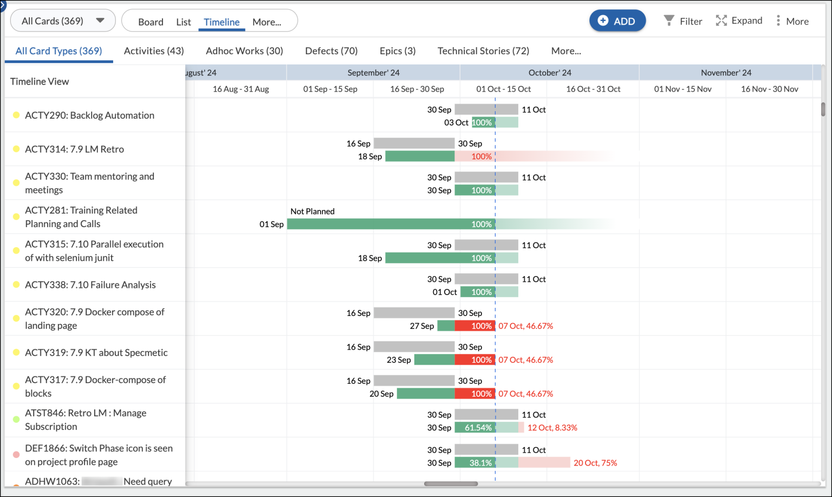Screen dimensions: 832x497
Task: Click the three-dot More icon
Action: click(778, 21)
